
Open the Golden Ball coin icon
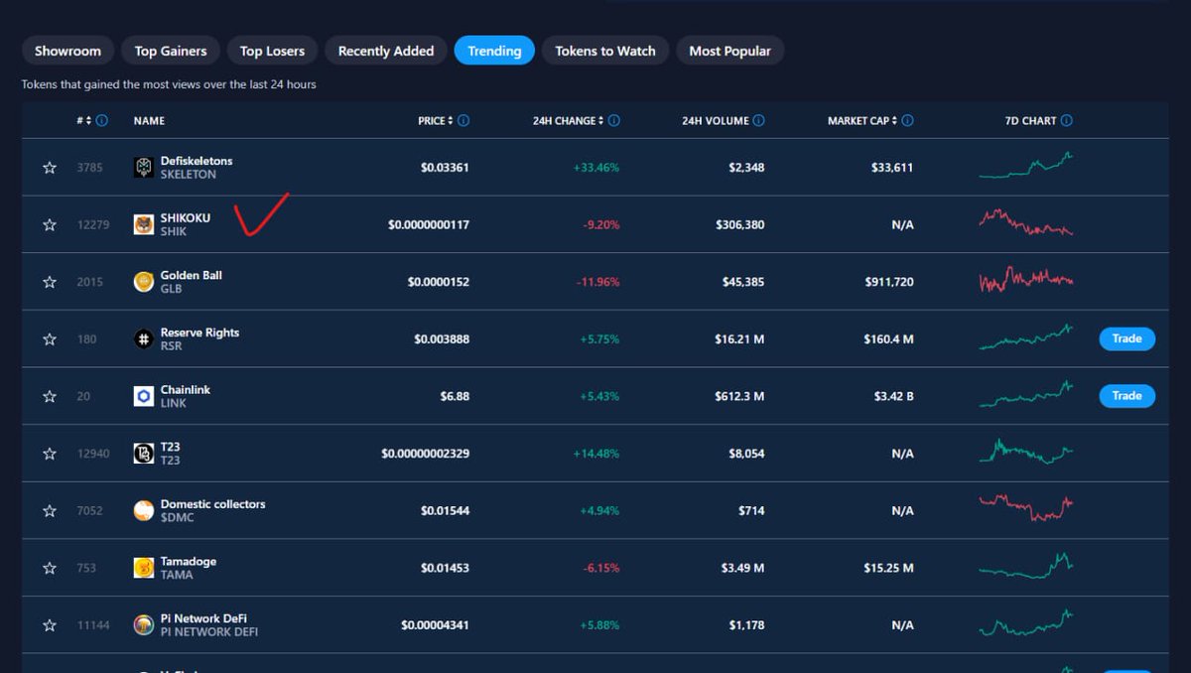tap(144, 282)
